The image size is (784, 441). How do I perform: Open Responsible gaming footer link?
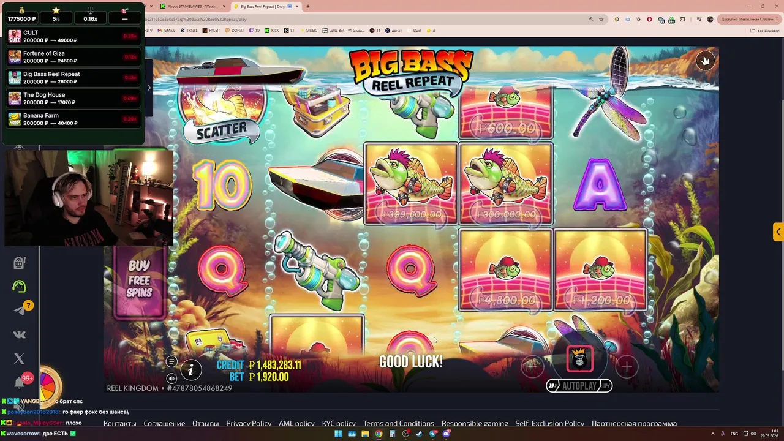click(x=475, y=423)
